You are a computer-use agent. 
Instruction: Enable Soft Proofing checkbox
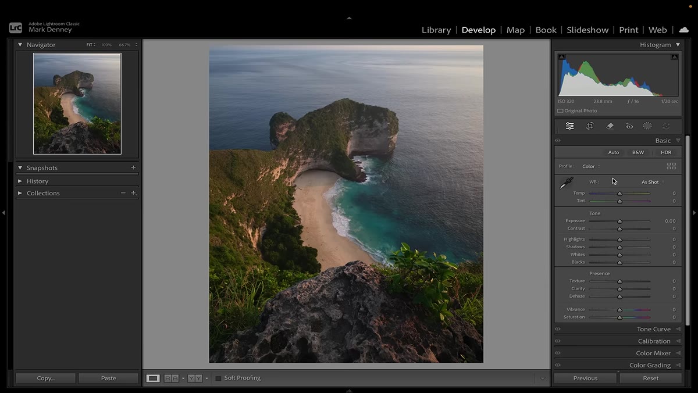coord(218,378)
